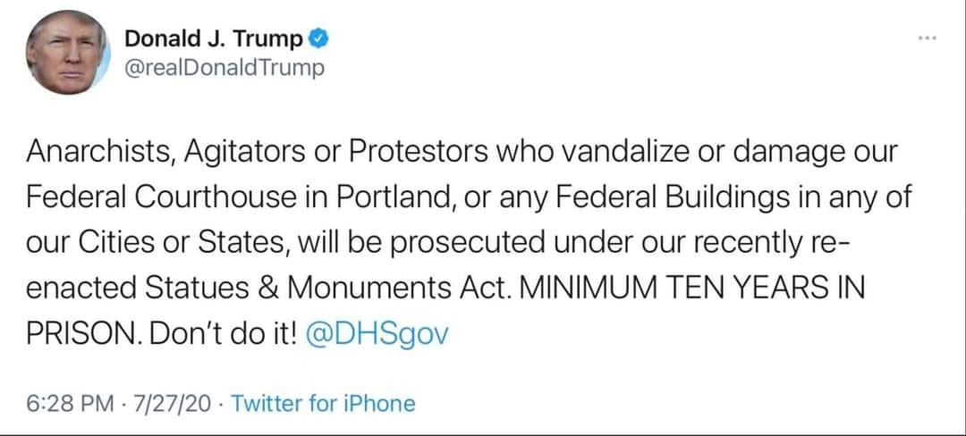Click the Don't do it! phrase
The image size is (966, 436).
pos(225,334)
